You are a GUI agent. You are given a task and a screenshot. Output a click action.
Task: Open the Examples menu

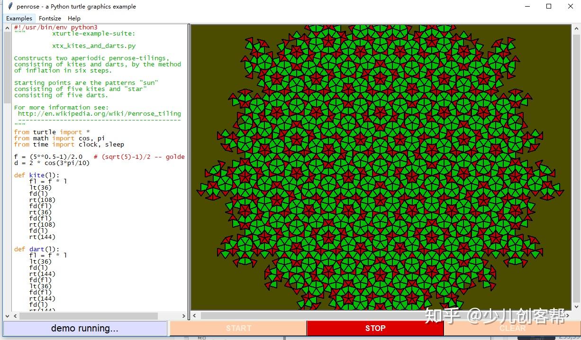coord(19,18)
